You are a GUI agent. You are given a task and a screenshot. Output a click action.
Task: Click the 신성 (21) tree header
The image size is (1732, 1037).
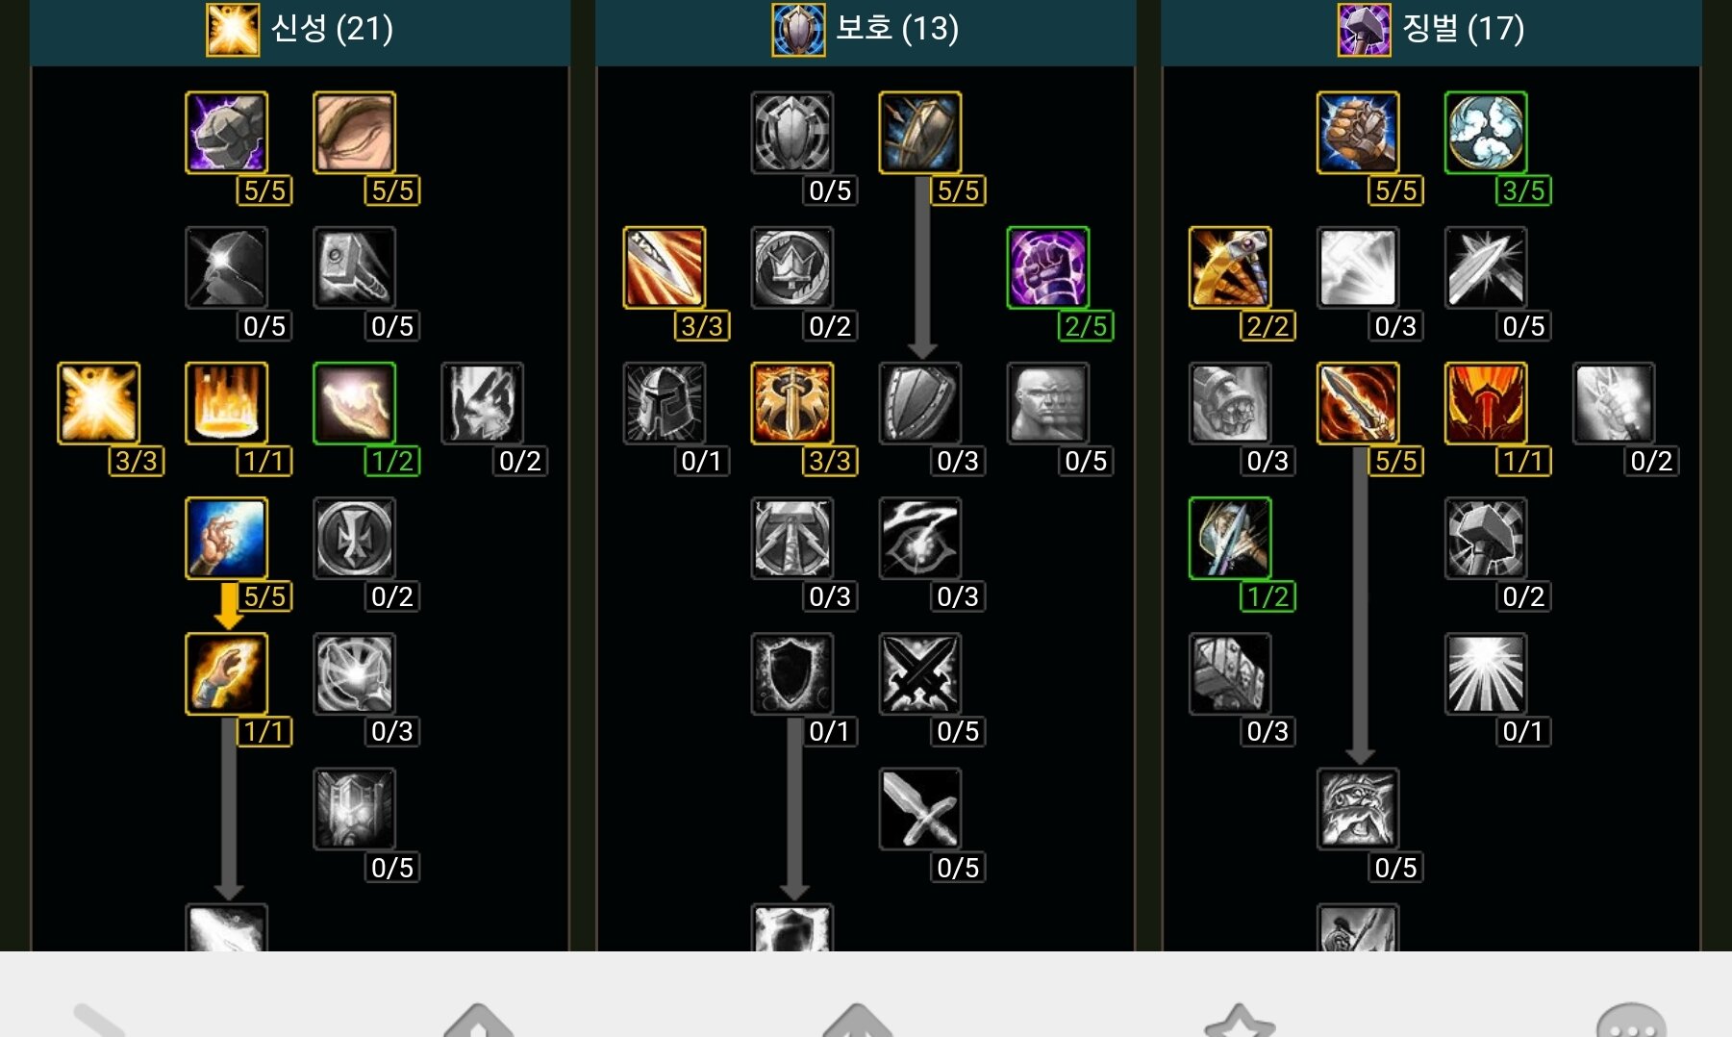299,29
